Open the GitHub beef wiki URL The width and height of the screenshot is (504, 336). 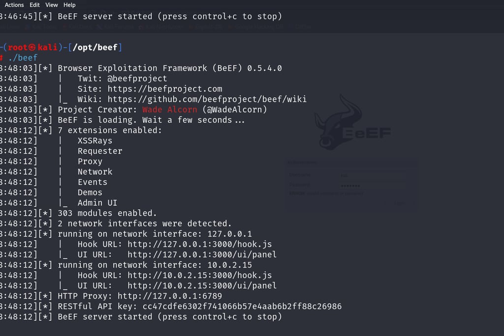tap(207, 99)
